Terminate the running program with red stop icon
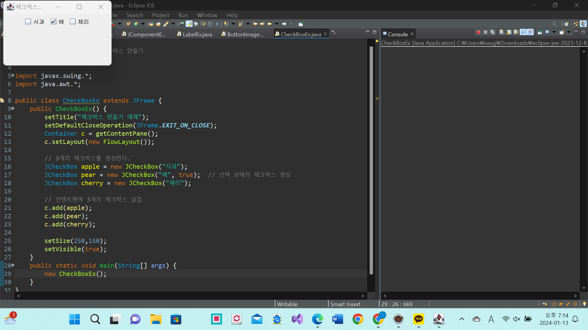Viewport: 588px width, 330px height. click(478, 32)
